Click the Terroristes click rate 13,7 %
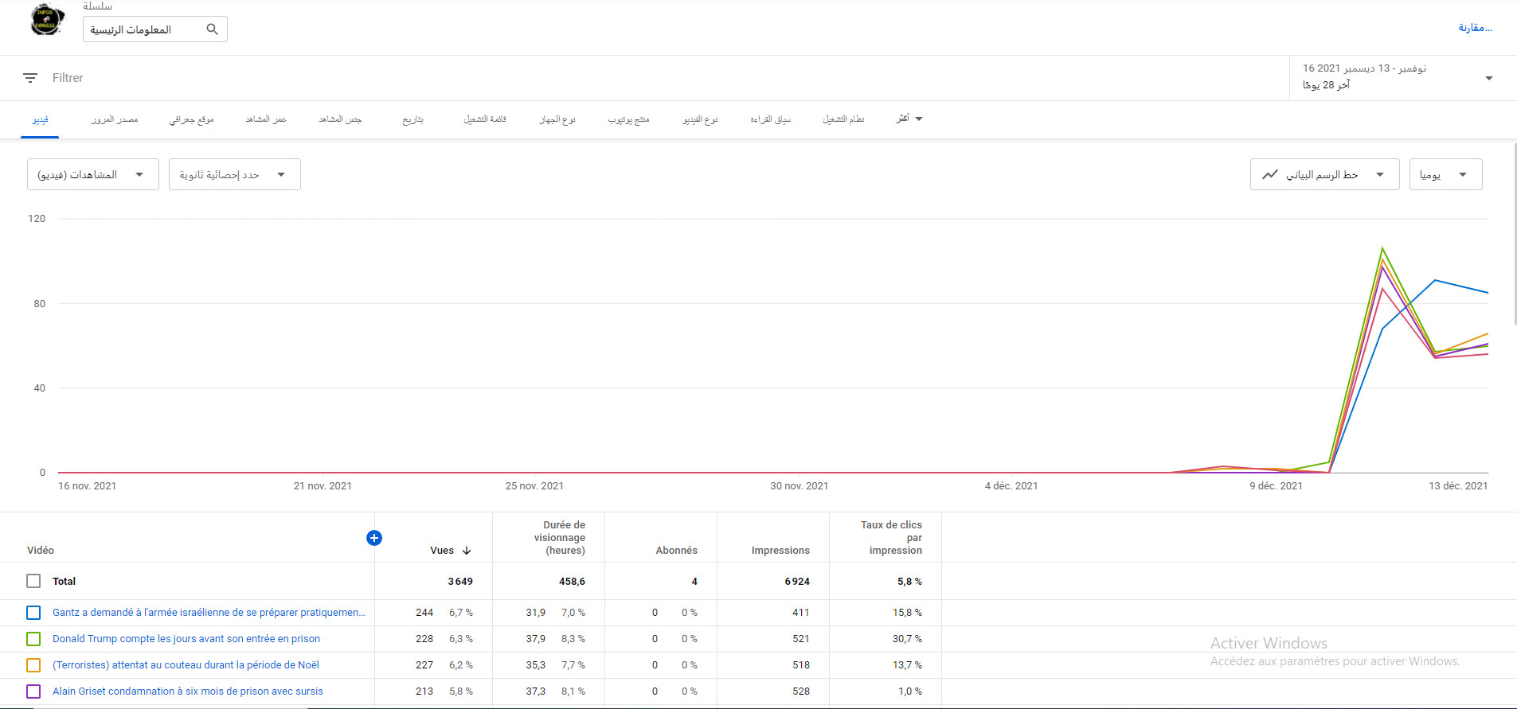This screenshot has height=709, width=1517. (907, 665)
